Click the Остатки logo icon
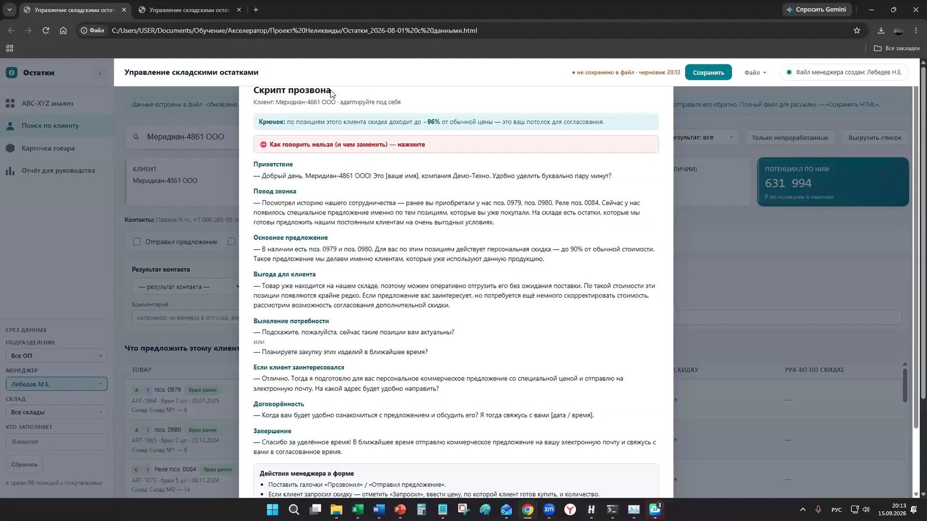This screenshot has height=521, width=927. (x=11, y=72)
